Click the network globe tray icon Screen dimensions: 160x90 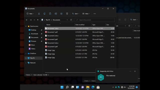pyautogui.click(x=122, y=87)
